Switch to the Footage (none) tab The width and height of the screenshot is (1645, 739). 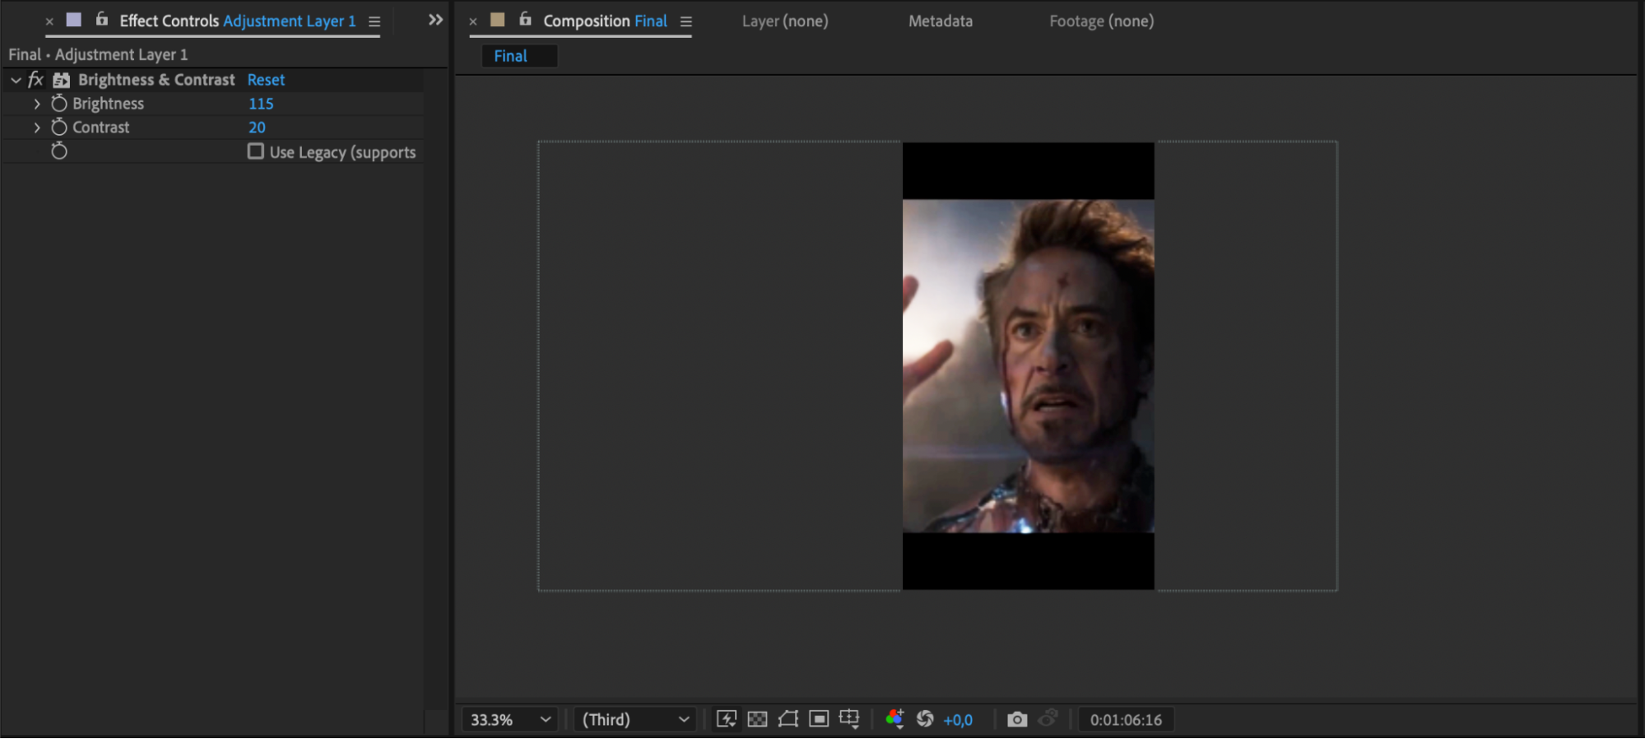tap(1101, 21)
